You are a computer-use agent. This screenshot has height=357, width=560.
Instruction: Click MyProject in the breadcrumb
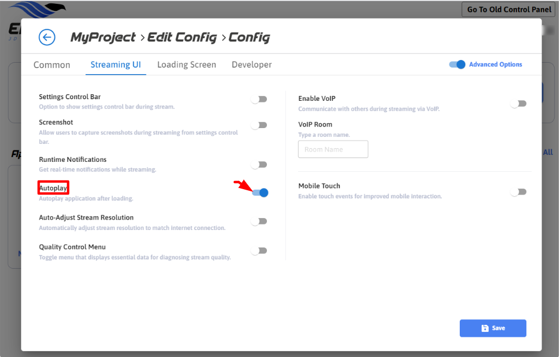click(103, 38)
